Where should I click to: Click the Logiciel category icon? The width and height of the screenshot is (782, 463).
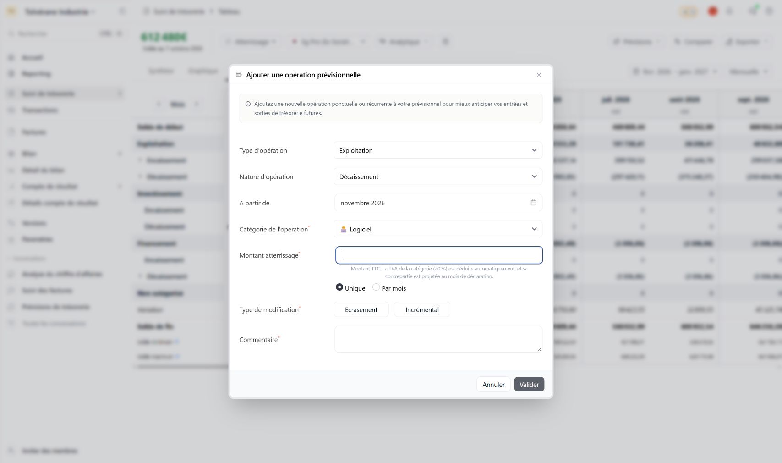coord(344,229)
